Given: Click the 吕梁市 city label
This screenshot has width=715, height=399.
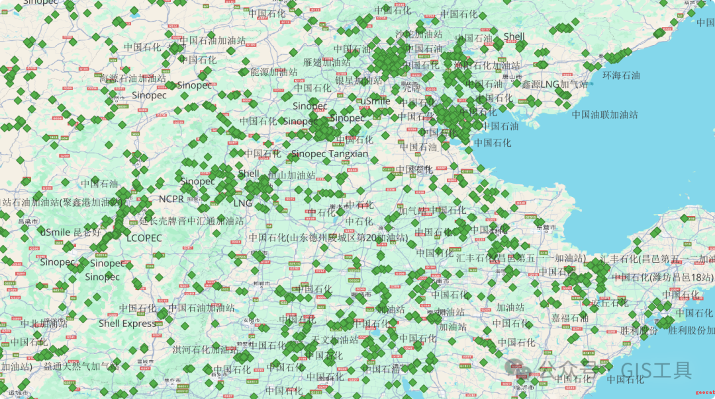Looking at the screenshot, I should (x=28, y=221).
